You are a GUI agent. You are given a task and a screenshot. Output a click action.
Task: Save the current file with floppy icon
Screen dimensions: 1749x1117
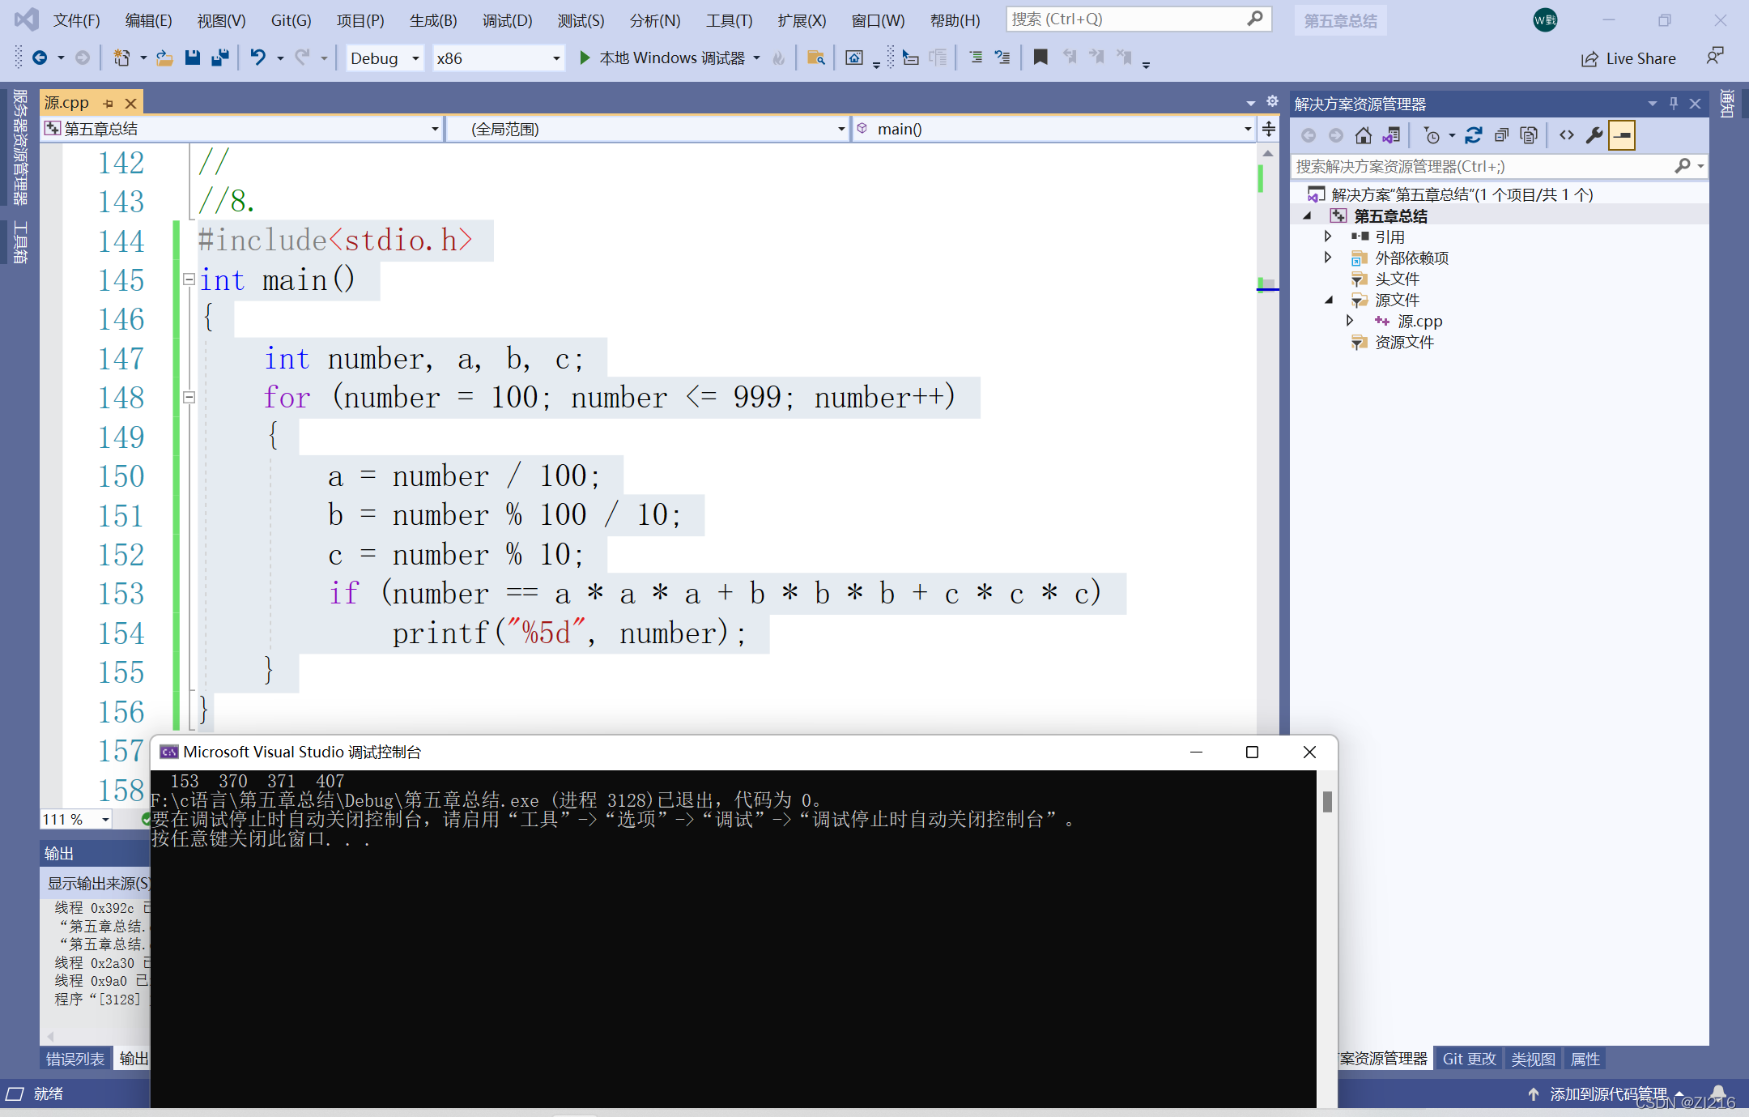coord(192,58)
